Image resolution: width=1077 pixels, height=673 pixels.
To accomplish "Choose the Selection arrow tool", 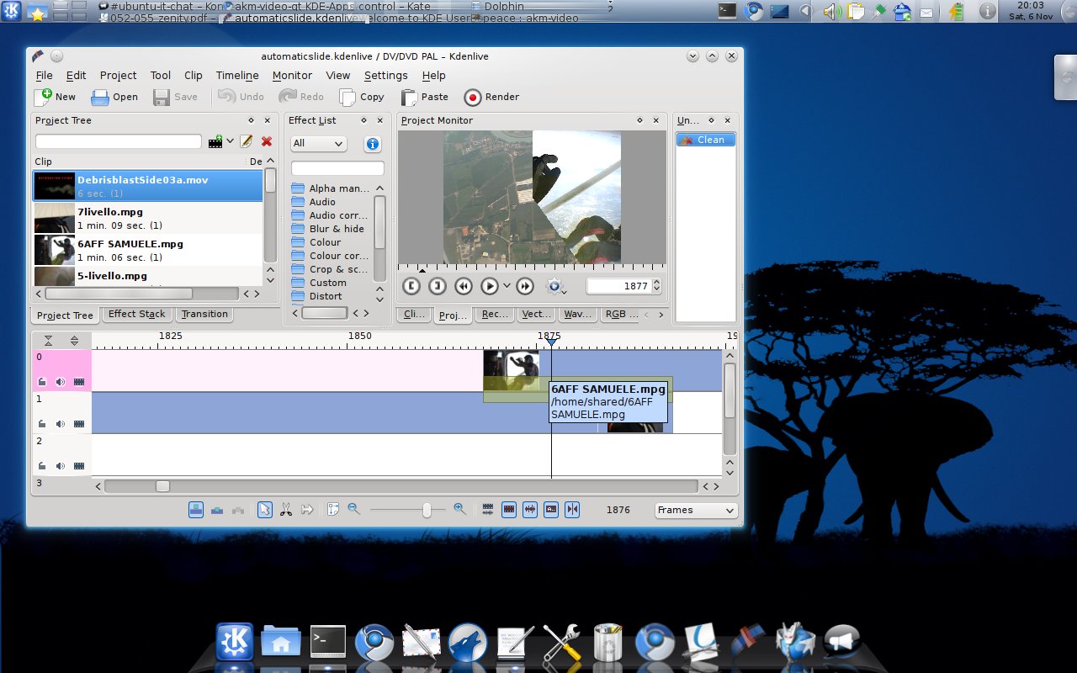I will point(265,510).
